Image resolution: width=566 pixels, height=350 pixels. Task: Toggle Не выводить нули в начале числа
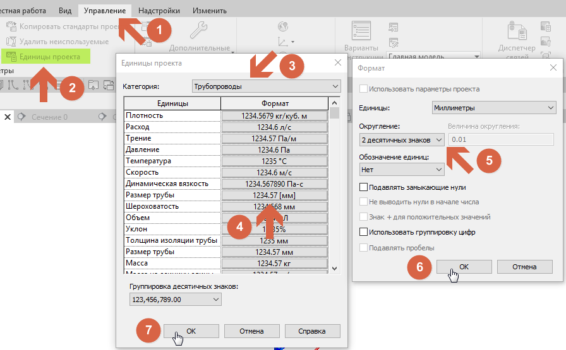point(363,202)
